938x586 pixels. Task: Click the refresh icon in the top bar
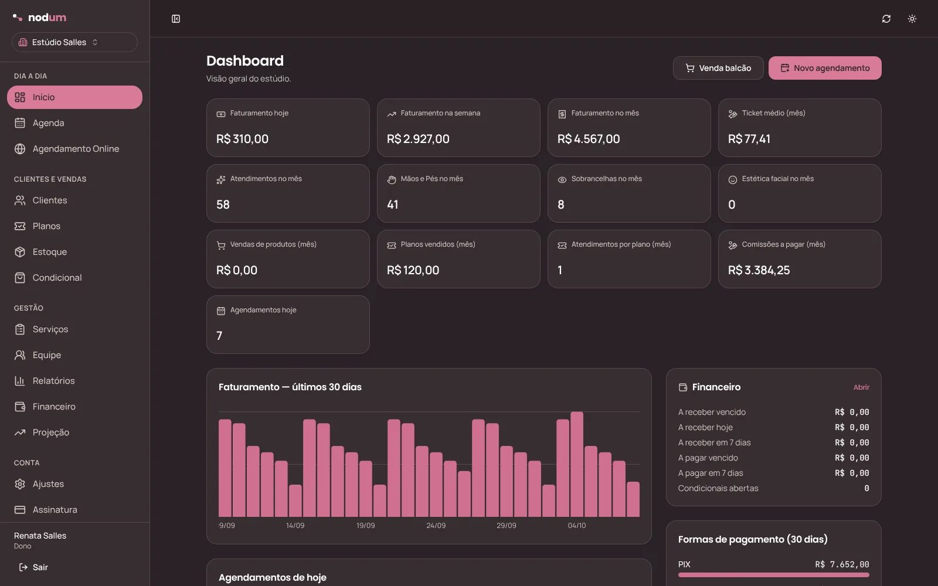(x=886, y=19)
